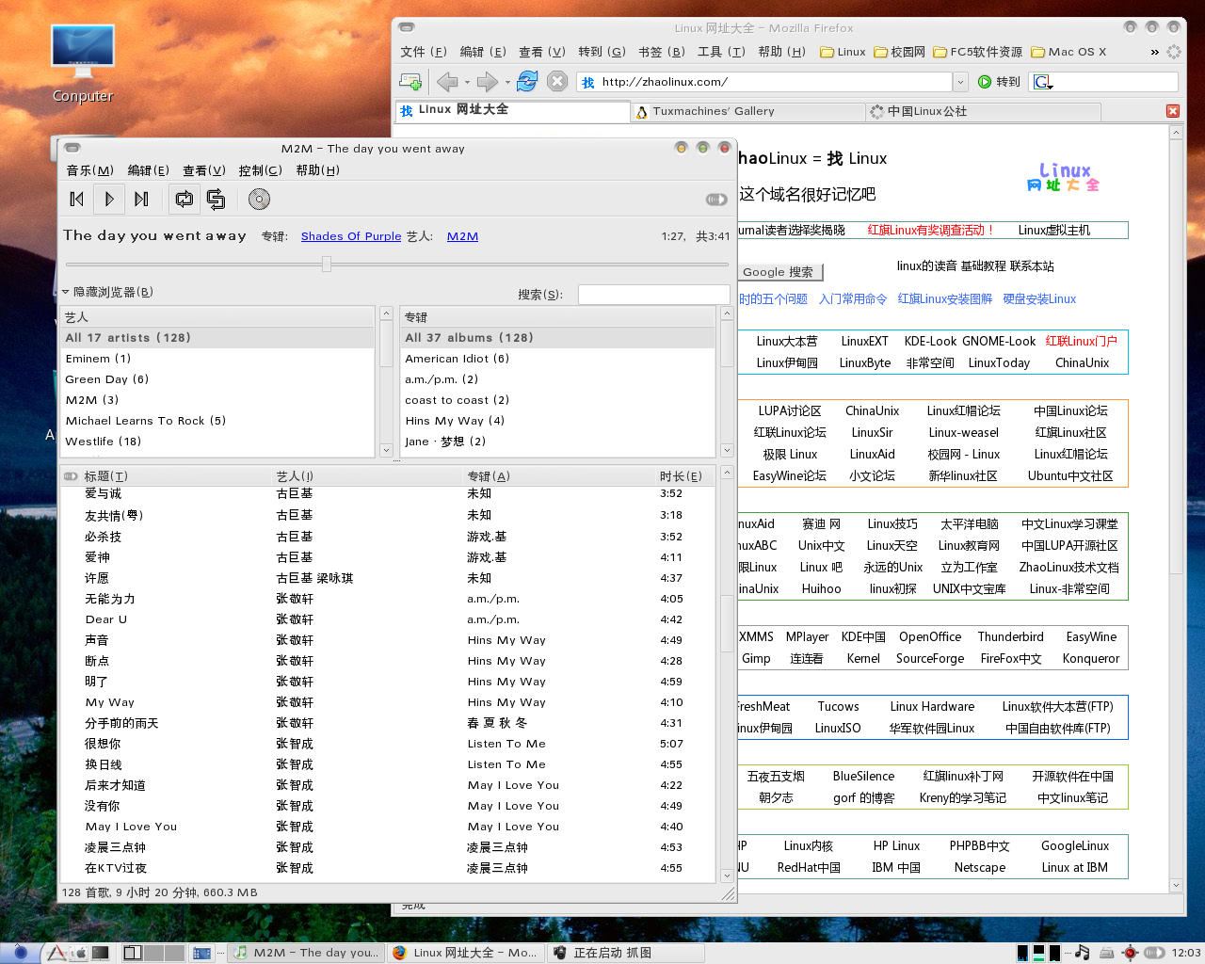Screen dimensions: 1205x964
Task: Open the KDE-Look link
Action: coord(930,341)
